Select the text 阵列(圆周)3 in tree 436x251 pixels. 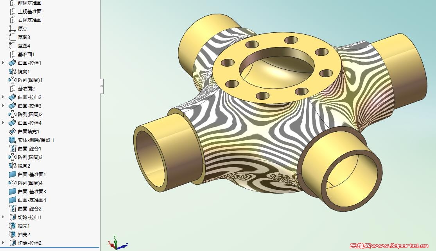(31, 157)
